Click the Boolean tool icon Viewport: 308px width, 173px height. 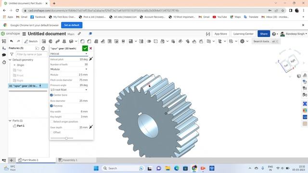coord(149,41)
